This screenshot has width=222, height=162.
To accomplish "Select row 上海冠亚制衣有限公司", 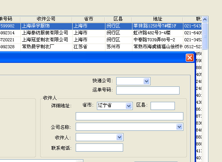I will [101, 40].
